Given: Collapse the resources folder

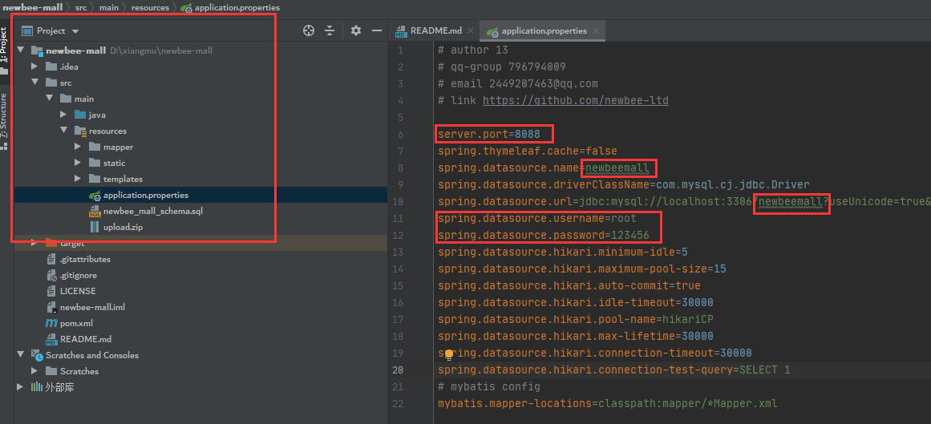Looking at the screenshot, I should pos(63,131).
